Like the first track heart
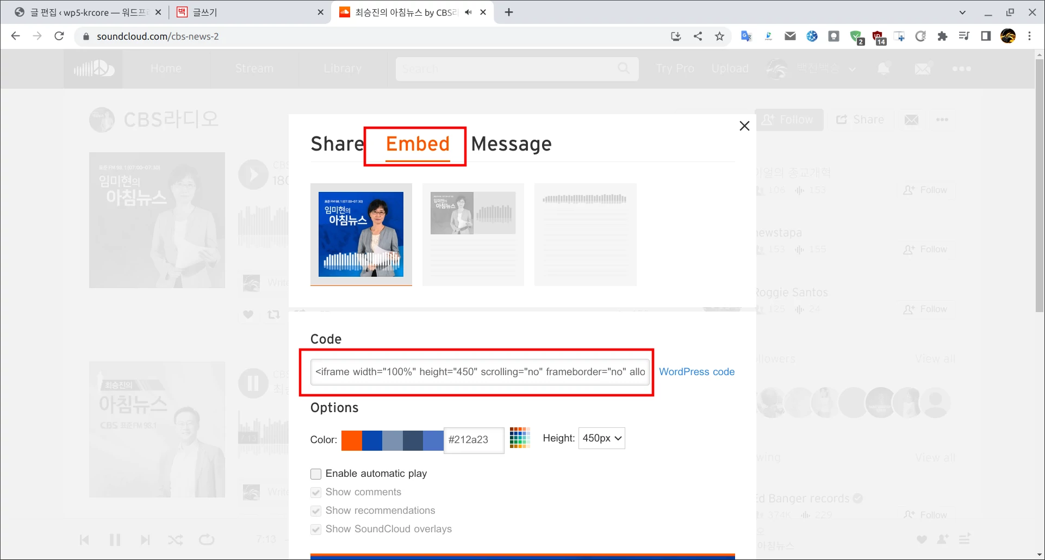 pos(248,314)
